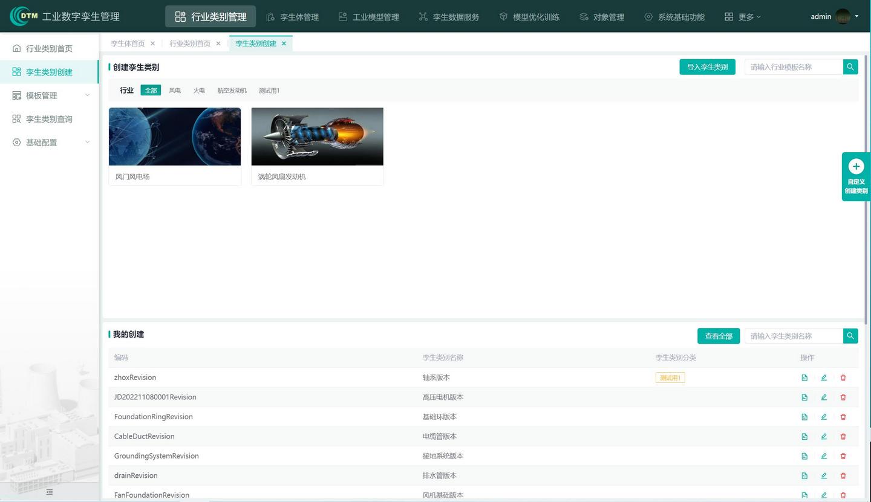View details icon for JD202211080001Revision row
This screenshot has width=871, height=502.
pyautogui.click(x=804, y=397)
